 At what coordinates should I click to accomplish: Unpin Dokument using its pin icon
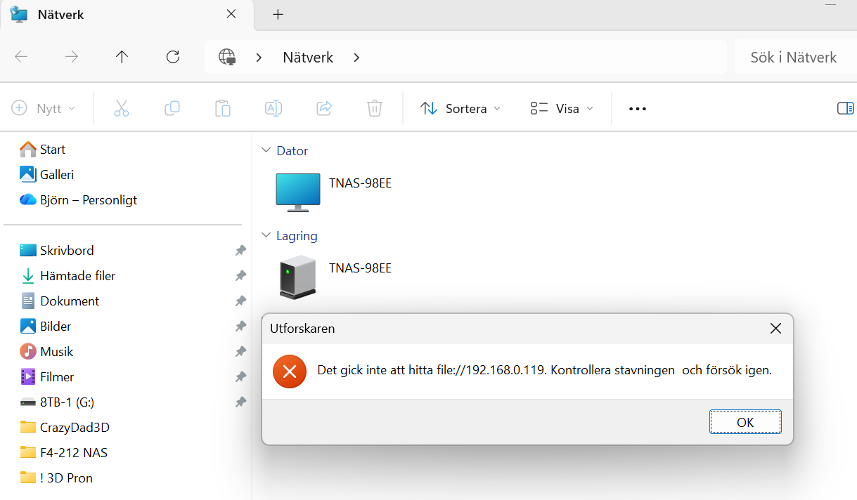pos(240,301)
